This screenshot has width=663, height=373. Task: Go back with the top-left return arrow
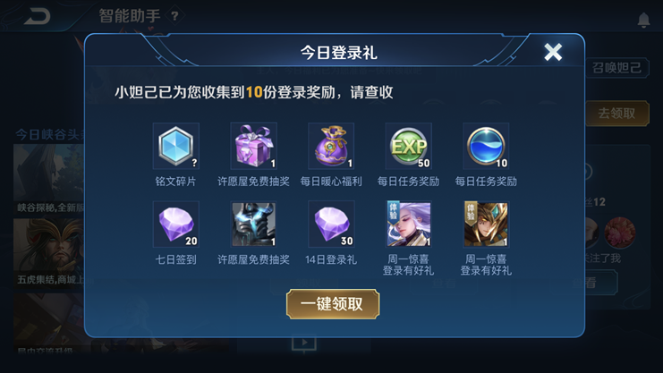point(38,16)
